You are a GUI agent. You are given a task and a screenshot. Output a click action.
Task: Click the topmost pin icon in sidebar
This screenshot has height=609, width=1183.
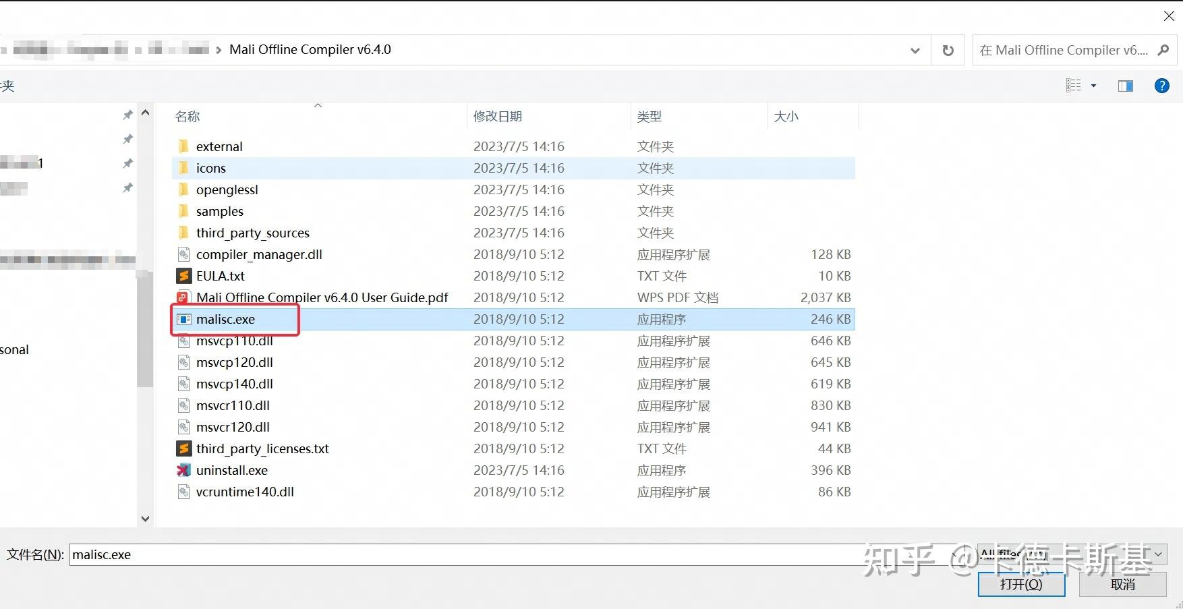click(127, 115)
